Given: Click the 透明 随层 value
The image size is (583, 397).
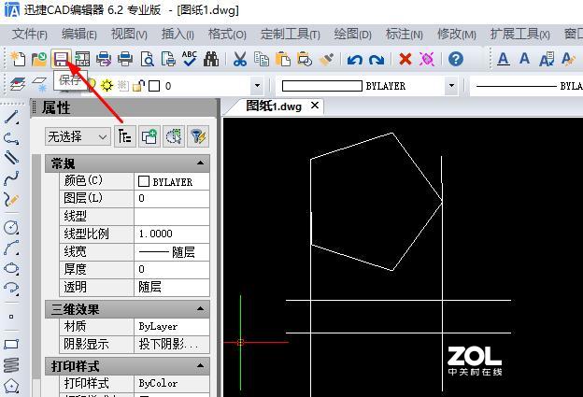Looking at the screenshot, I should coord(172,287).
